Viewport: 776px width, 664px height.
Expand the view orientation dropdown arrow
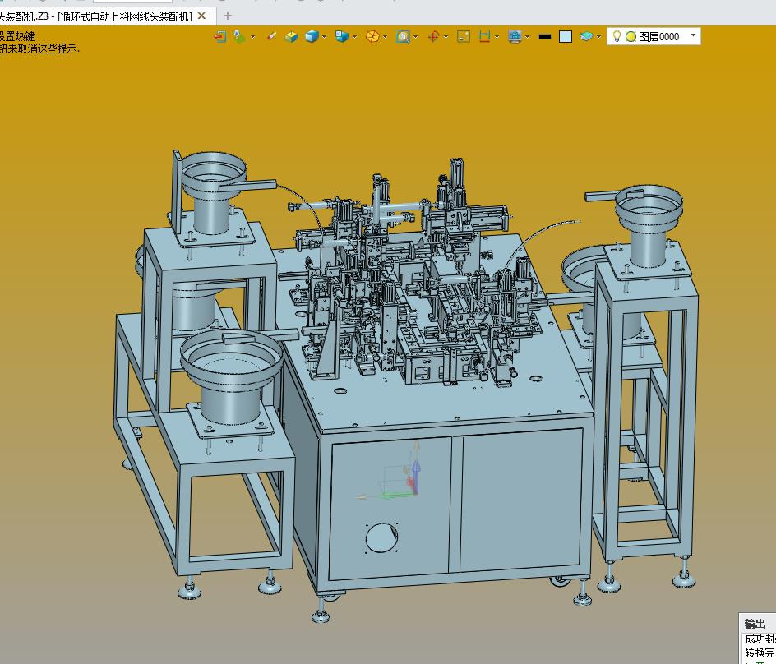click(355, 37)
